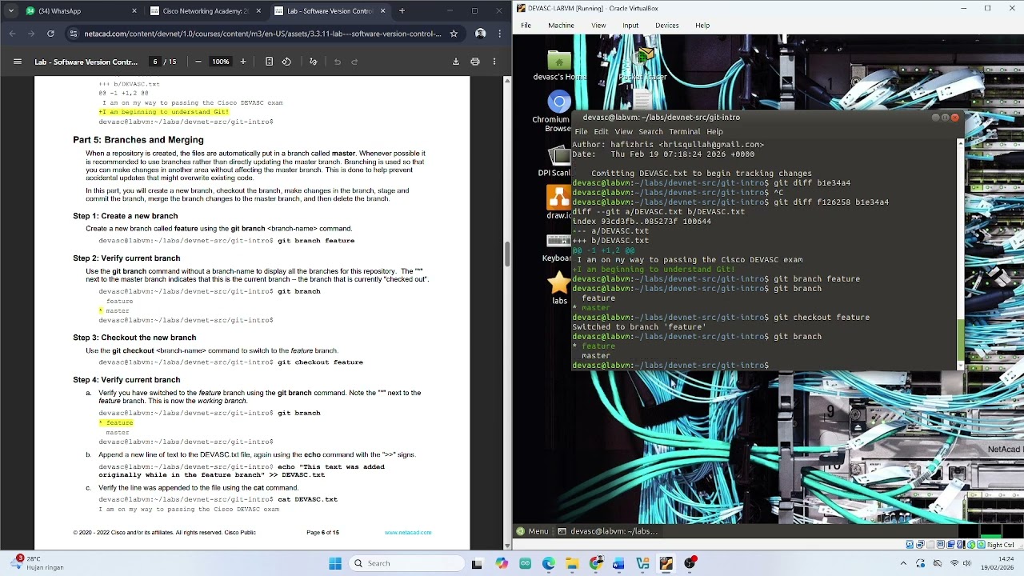
Task: Open VirtualBox Devices menu
Action: tap(666, 26)
